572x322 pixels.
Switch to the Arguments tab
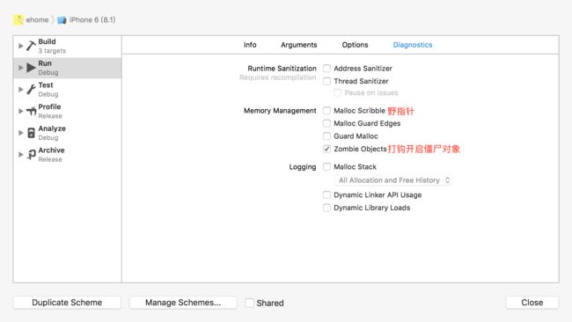click(x=299, y=45)
